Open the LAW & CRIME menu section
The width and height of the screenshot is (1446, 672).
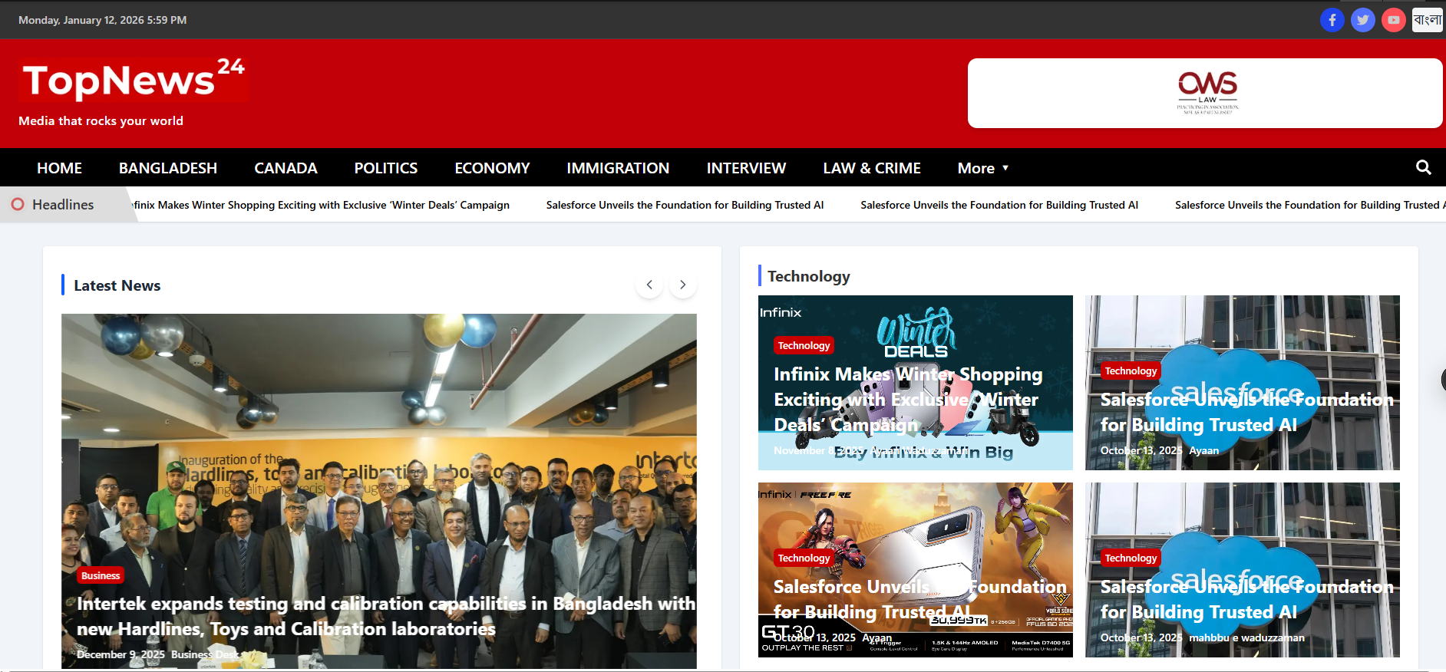[x=872, y=168]
